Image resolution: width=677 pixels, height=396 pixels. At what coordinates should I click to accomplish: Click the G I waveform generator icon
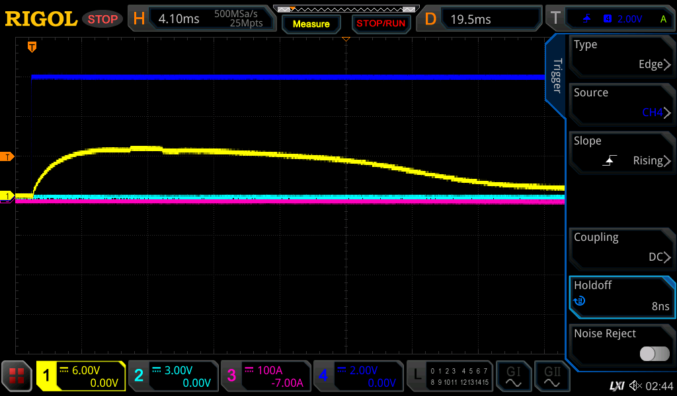point(514,376)
